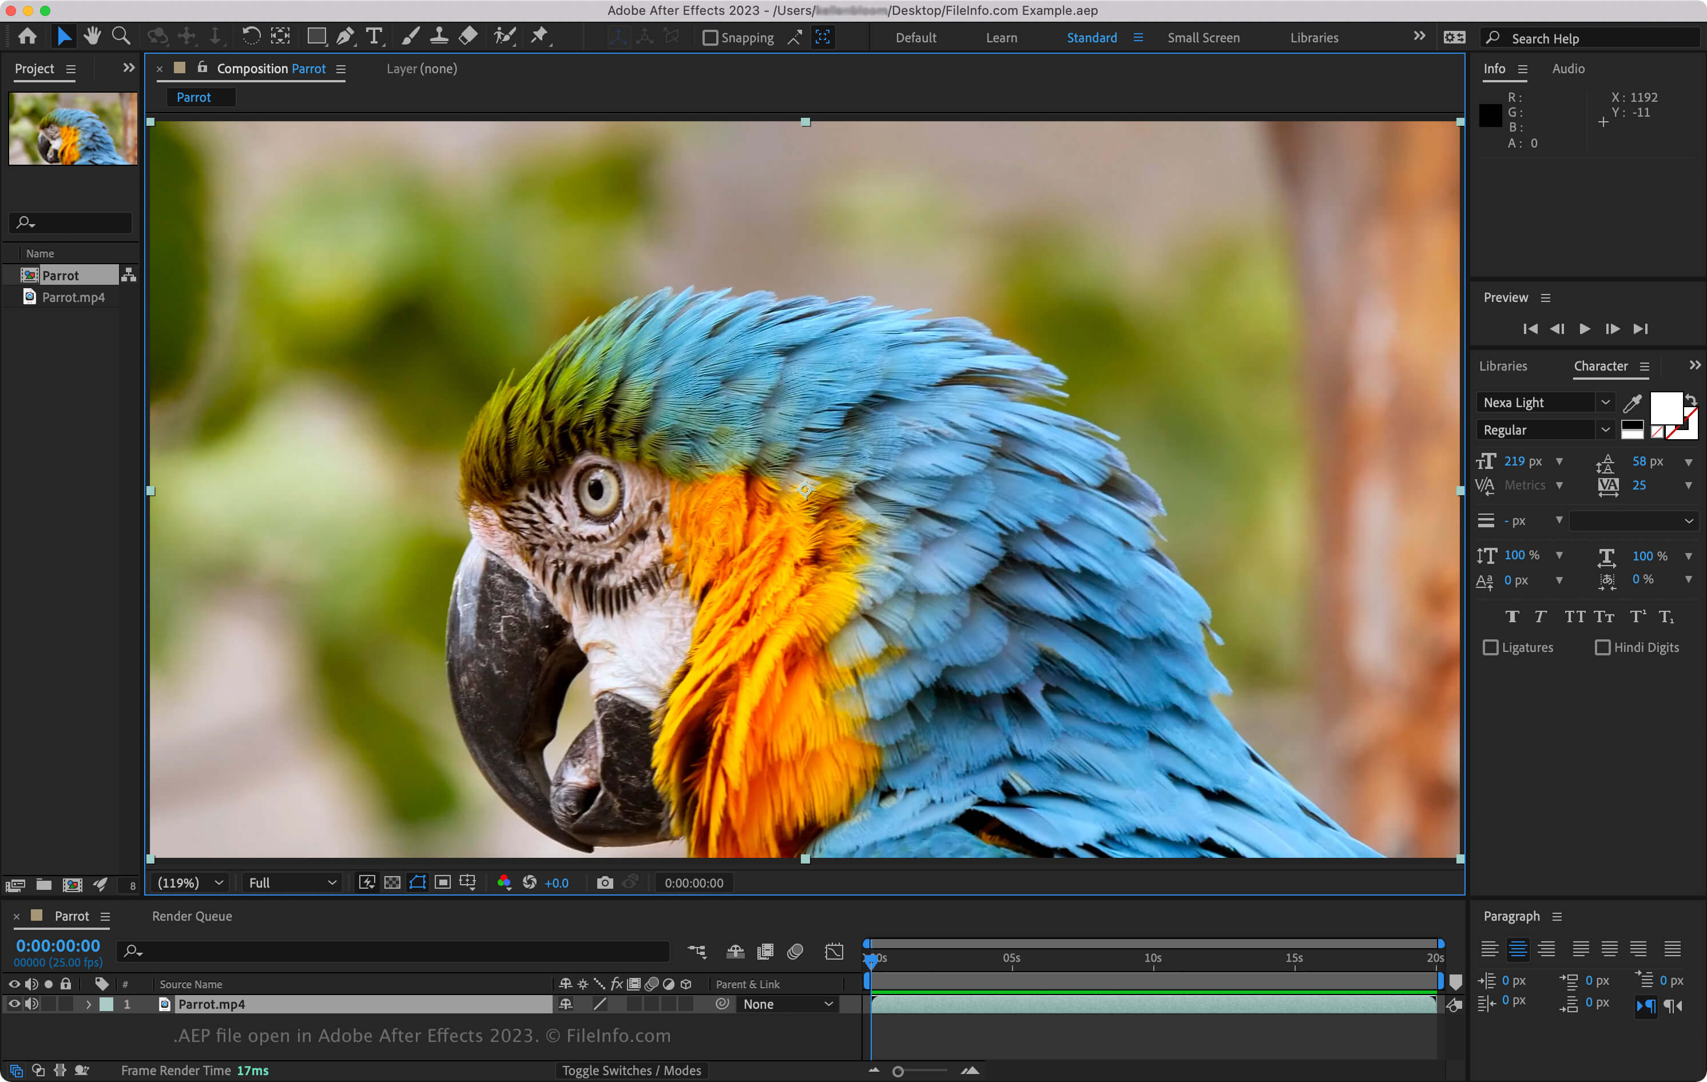Enable Hindi Digits in Character panel
The image size is (1707, 1082).
[x=1601, y=647]
